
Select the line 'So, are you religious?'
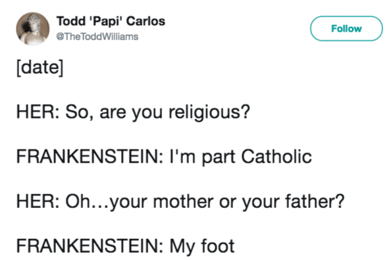133,112
